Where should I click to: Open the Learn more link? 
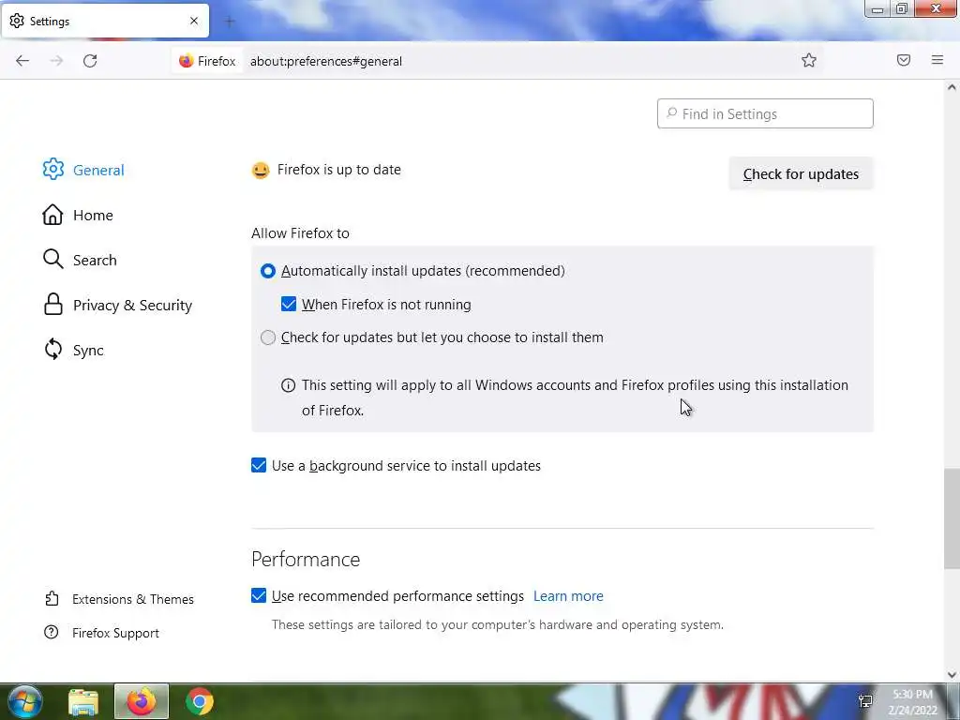pyautogui.click(x=568, y=595)
